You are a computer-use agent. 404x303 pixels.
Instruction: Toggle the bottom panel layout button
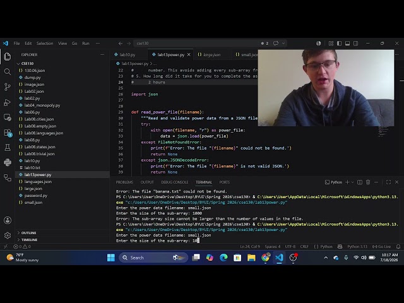(347, 44)
